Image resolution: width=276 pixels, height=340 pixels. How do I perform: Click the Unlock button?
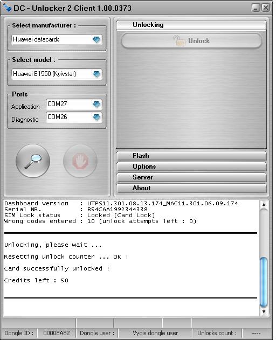coord(191,41)
